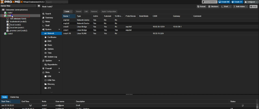The height and width of the screenshot is (109, 259).
Task: Click the down arrow under the side menu
Action: point(52,92)
